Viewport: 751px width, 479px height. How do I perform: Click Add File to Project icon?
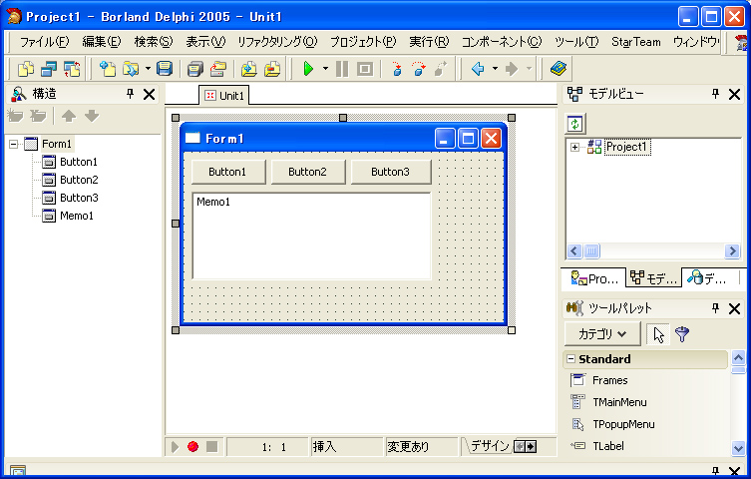point(249,69)
